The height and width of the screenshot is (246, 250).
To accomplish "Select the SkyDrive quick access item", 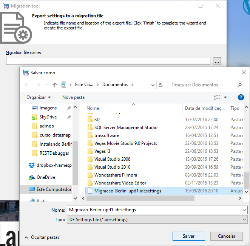I will point(48,117).
